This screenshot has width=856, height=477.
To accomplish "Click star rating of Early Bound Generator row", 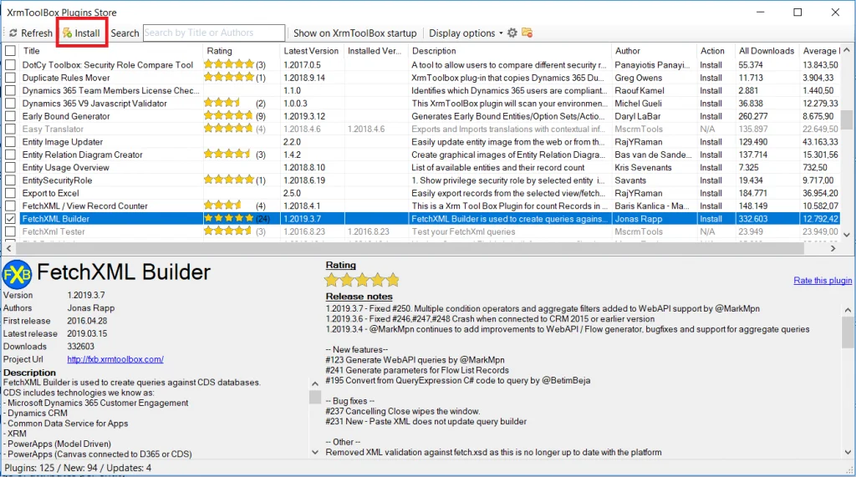I will (x=229, y=116).
